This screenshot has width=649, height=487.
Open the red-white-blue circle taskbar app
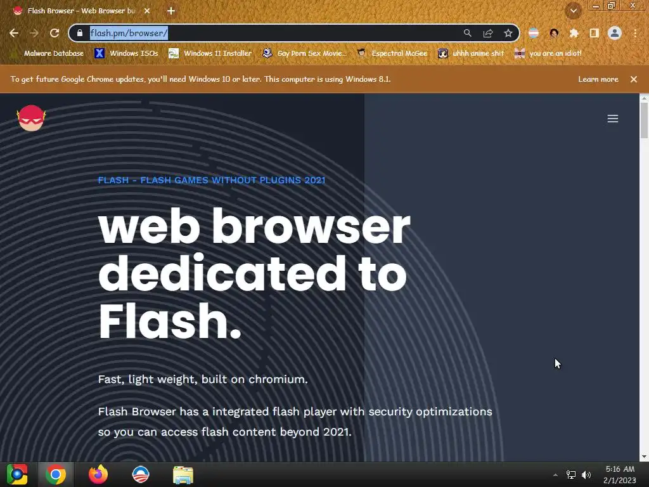pos(140,474)
